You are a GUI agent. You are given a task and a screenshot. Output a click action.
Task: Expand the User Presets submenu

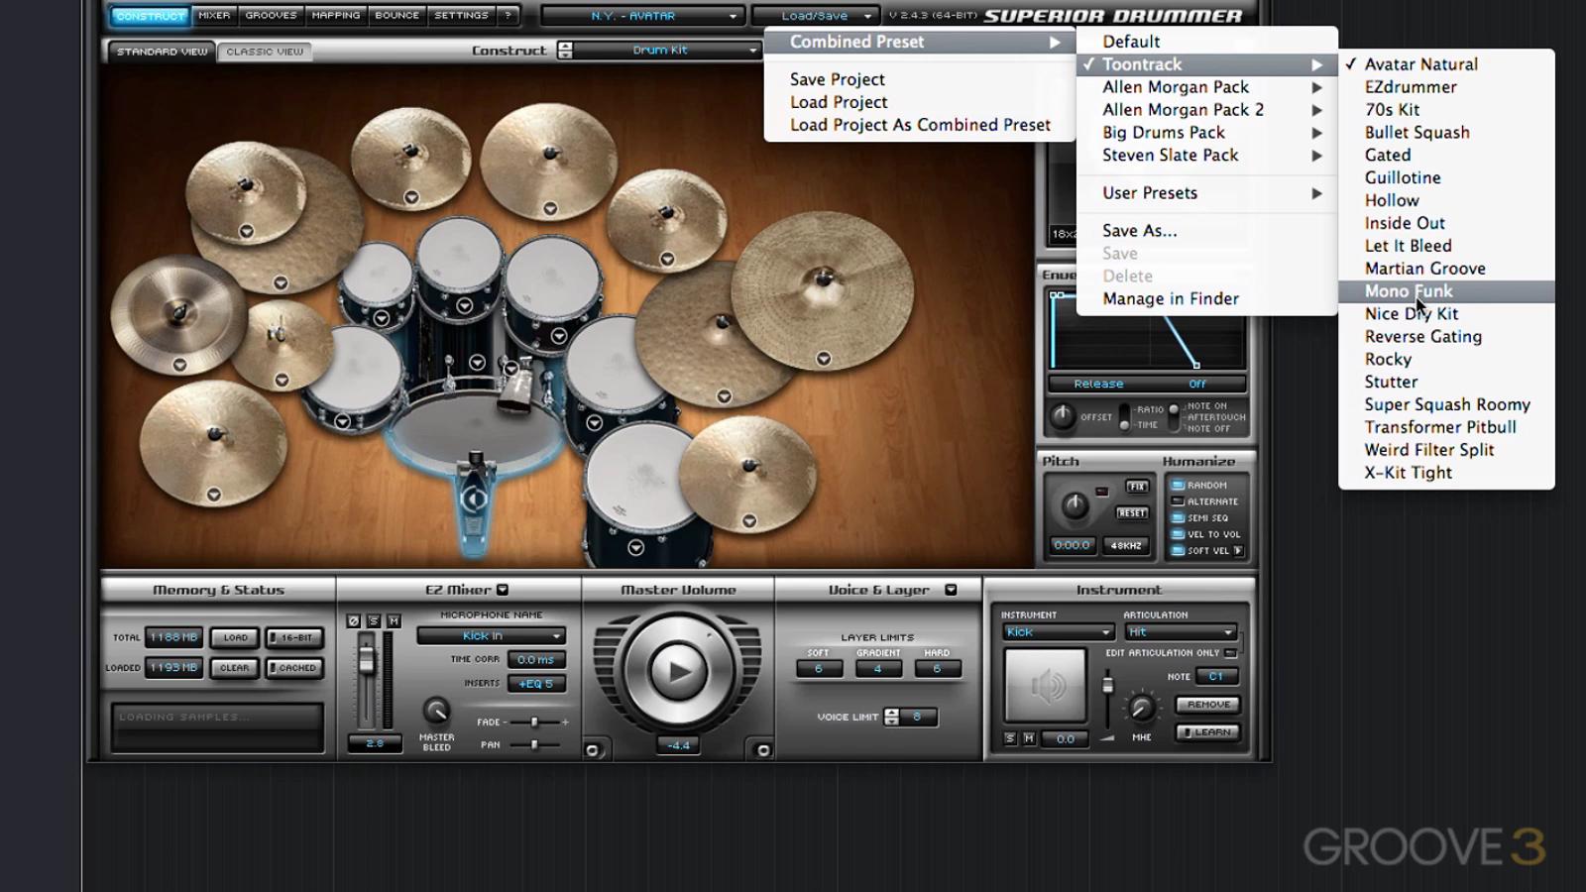click(1207, 193)
